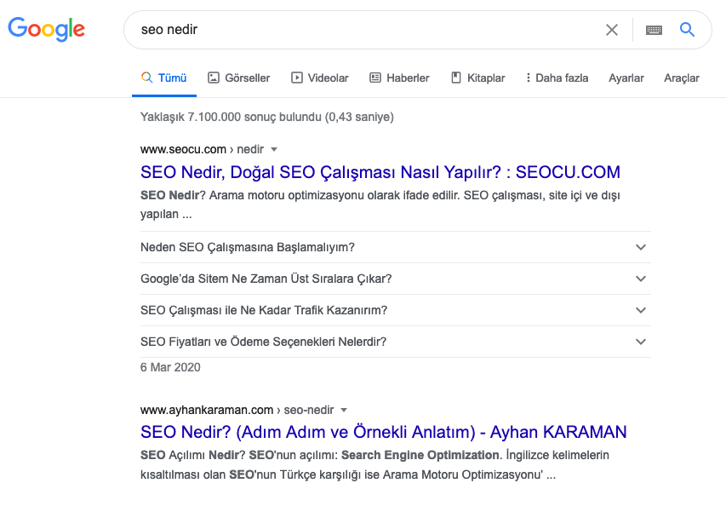
Task: Click the Google logo
Action: coord(46,29)
